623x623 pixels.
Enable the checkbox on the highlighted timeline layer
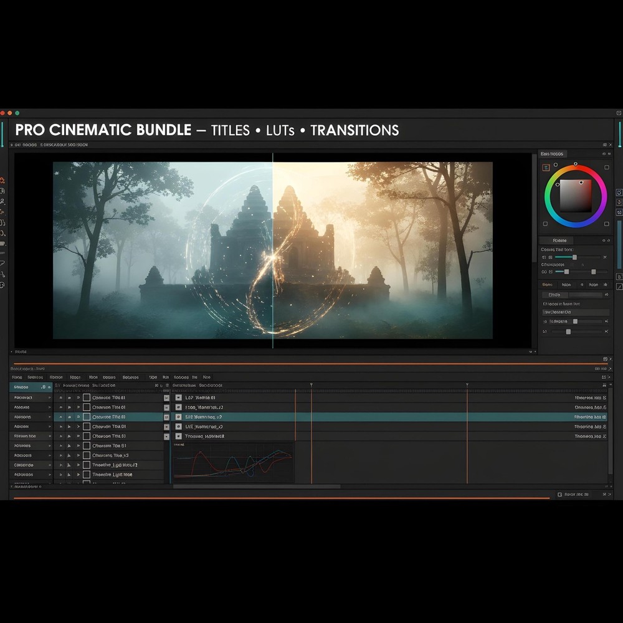pyautogui.click(x=86, y=417)
